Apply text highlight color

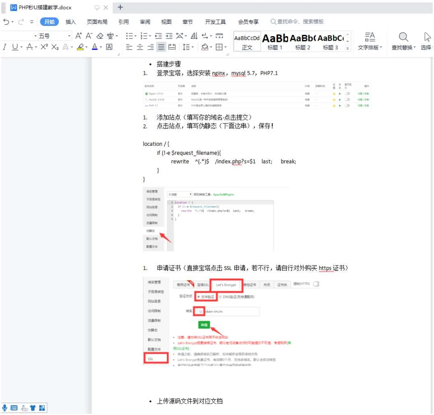(81, 47)
